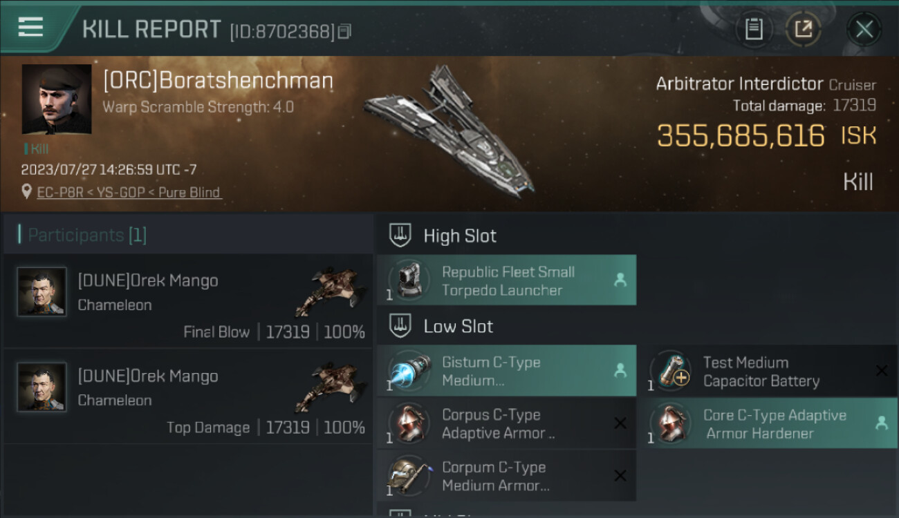
Task: Click the clipboard report icon
Action: click(754, 29)
